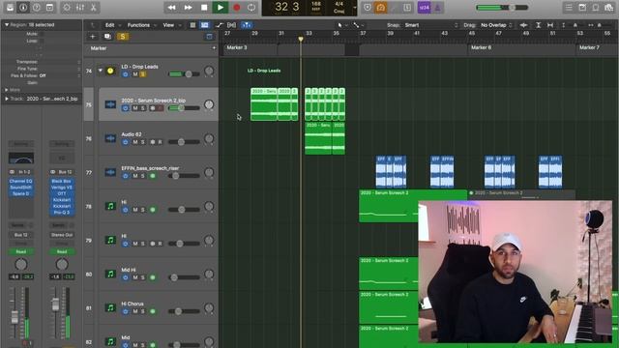Image resolution: width=619 pixels, height=348 pixels.
Task: Click the Pro-Q 3 plugin slot
Action: (62, 213)
